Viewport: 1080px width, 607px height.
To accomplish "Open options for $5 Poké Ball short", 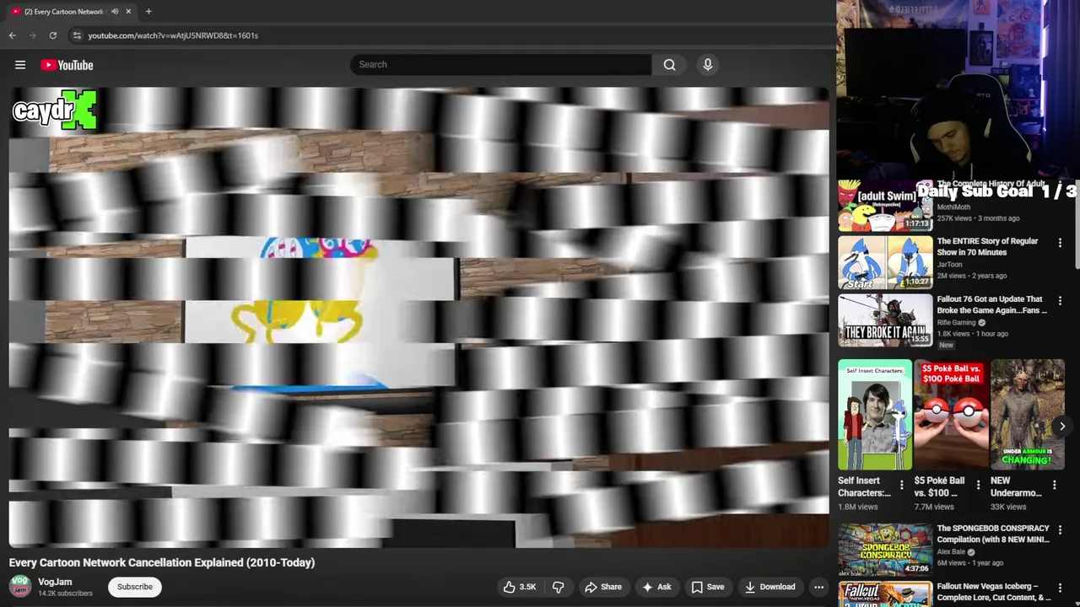I will [x=978, y=485].
